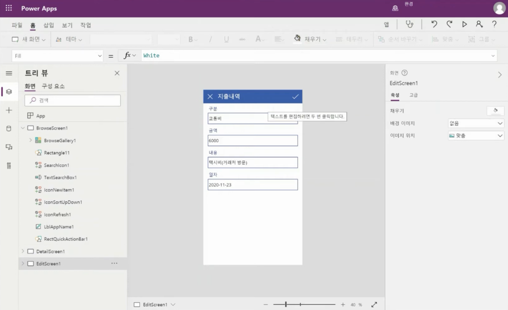
Task: Open the 이미지 위치 dropdown
Action: [x=476, y=136]
